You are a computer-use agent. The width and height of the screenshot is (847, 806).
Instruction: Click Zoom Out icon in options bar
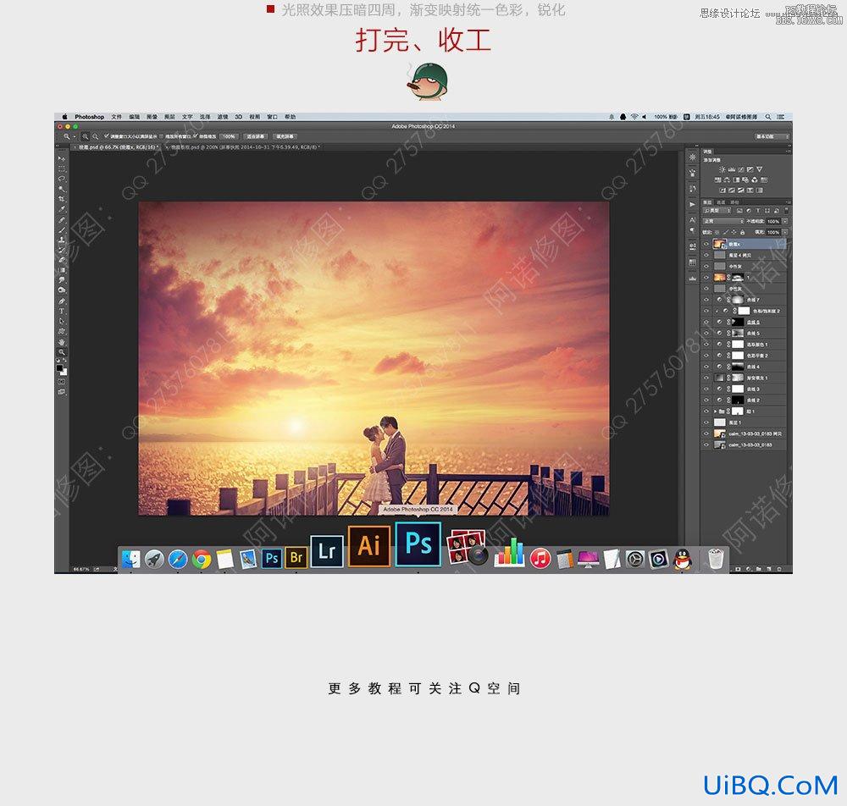(95, 136)
